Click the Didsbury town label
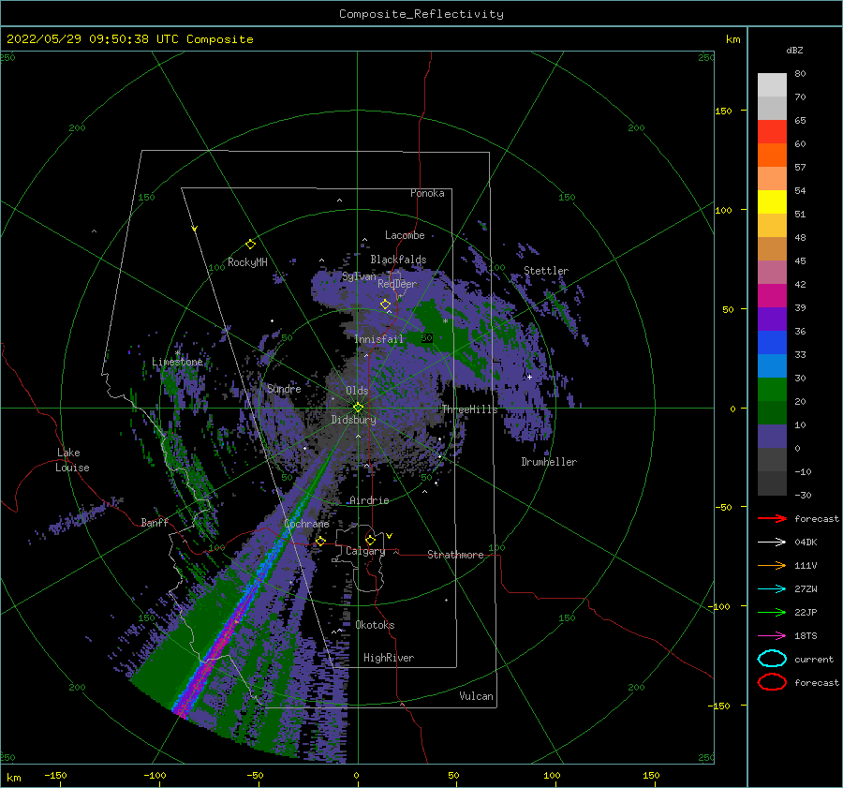The width and height of the screenshot is (843, 788). pos(354,420)
